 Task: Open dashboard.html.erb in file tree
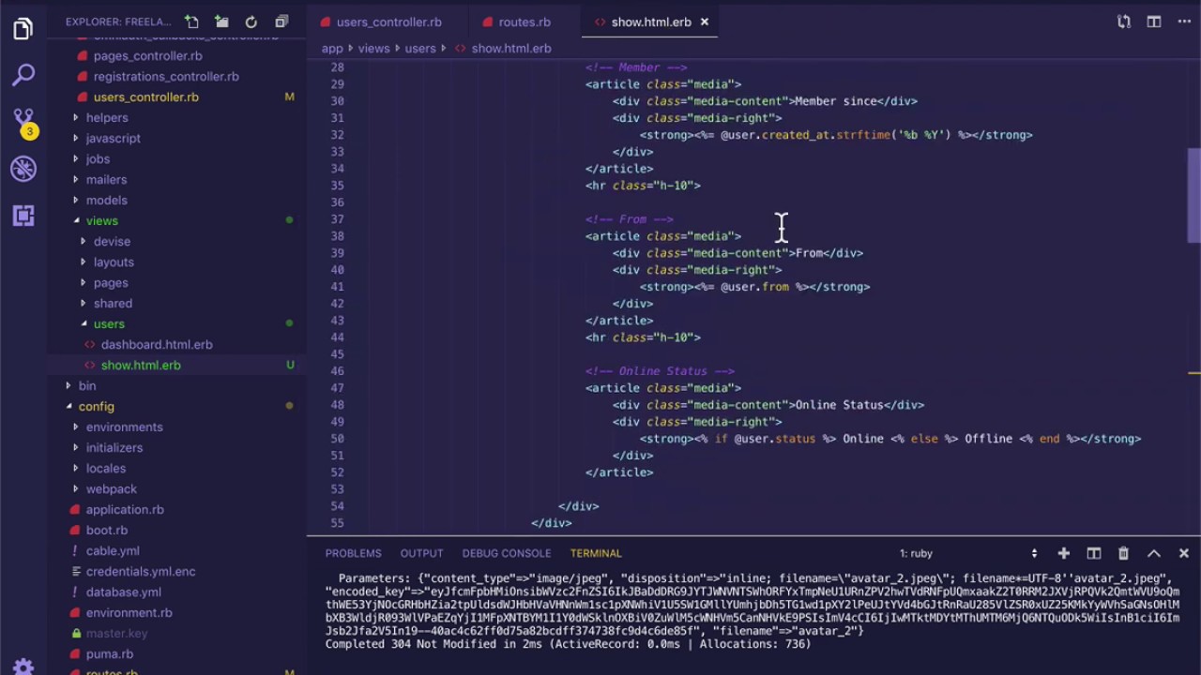pyautogui.click(x=157, y=344)
